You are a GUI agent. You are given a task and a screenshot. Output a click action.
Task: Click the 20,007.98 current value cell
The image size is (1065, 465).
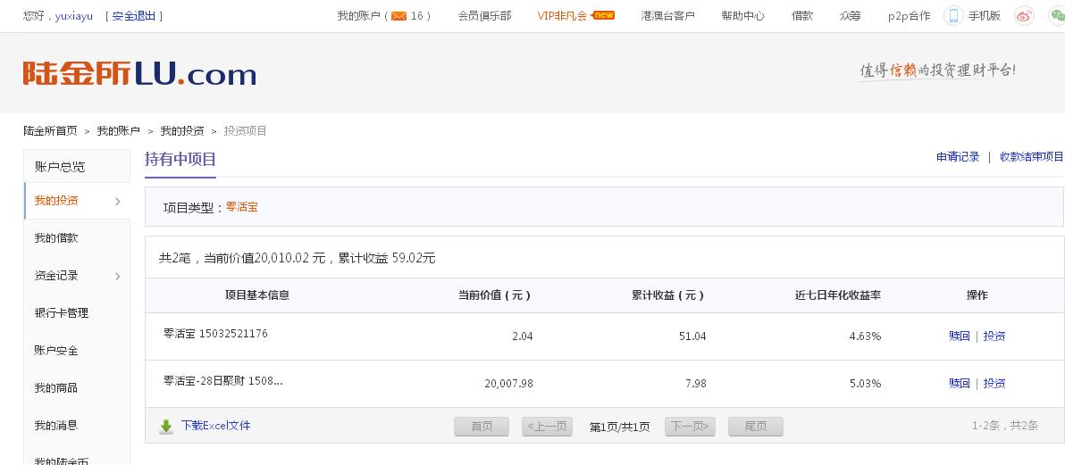[x=508, y=384]
